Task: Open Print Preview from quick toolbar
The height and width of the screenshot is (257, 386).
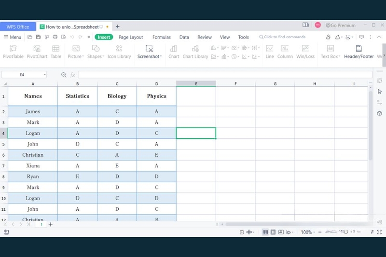Action: click(x=64, y=37)
